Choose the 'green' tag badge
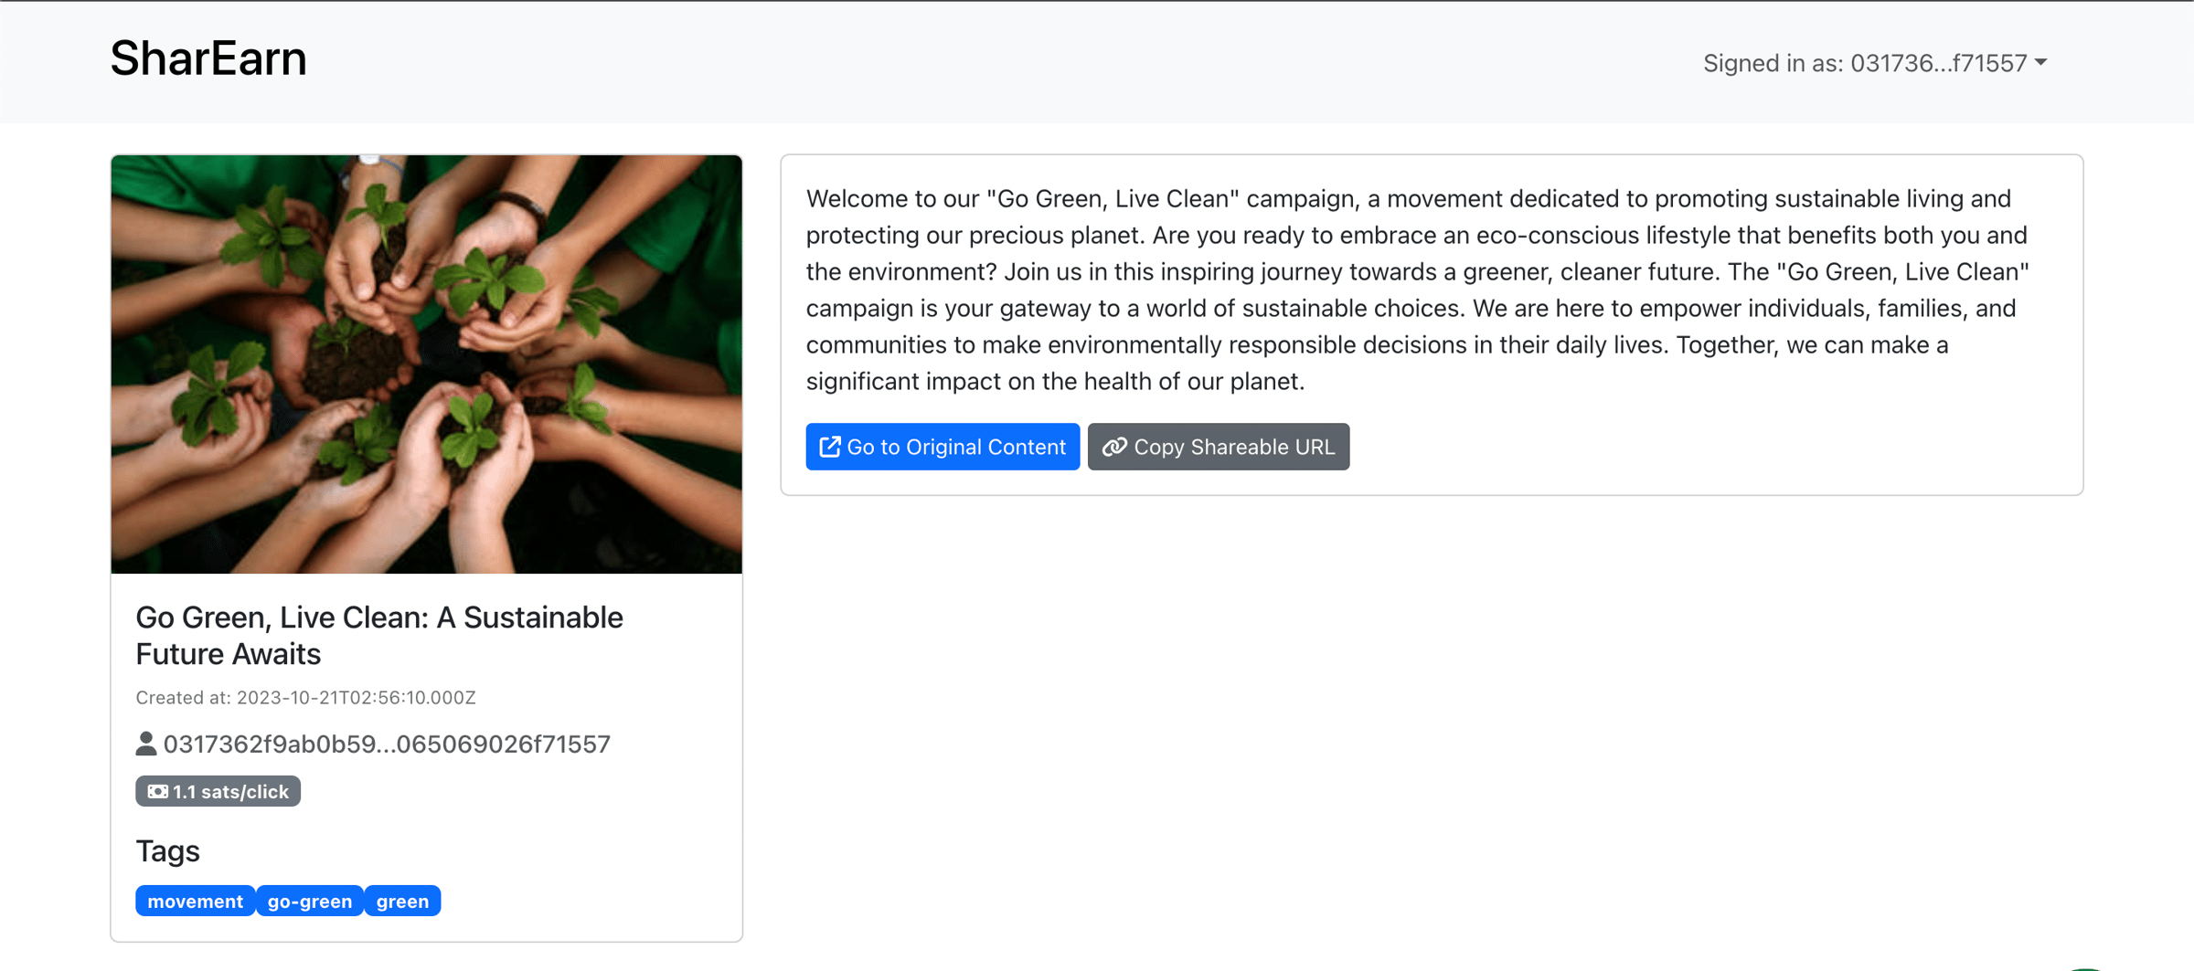Image resolution: width=2194 pixels, height=971 pixels. 402,901
